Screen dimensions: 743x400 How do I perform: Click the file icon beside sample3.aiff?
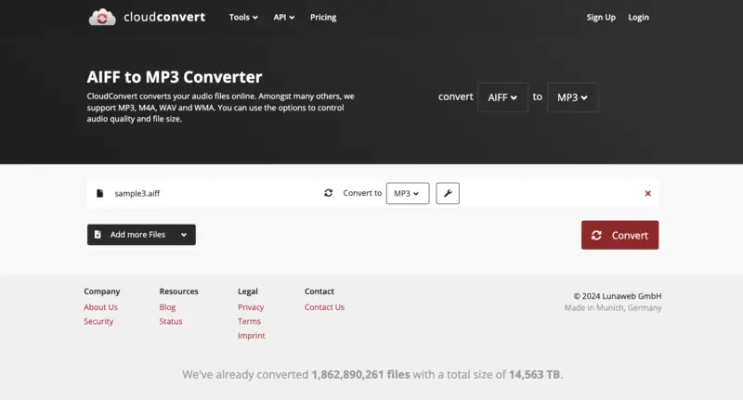[x=99, y=193]
